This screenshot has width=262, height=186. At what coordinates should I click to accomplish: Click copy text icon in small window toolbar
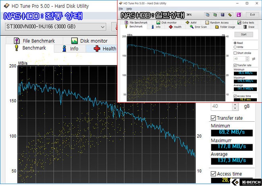(x=207, y=15)
